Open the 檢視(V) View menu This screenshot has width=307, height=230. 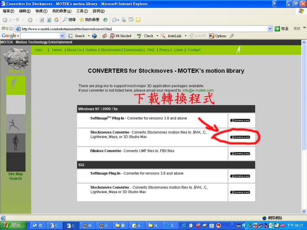pos(41,11)
